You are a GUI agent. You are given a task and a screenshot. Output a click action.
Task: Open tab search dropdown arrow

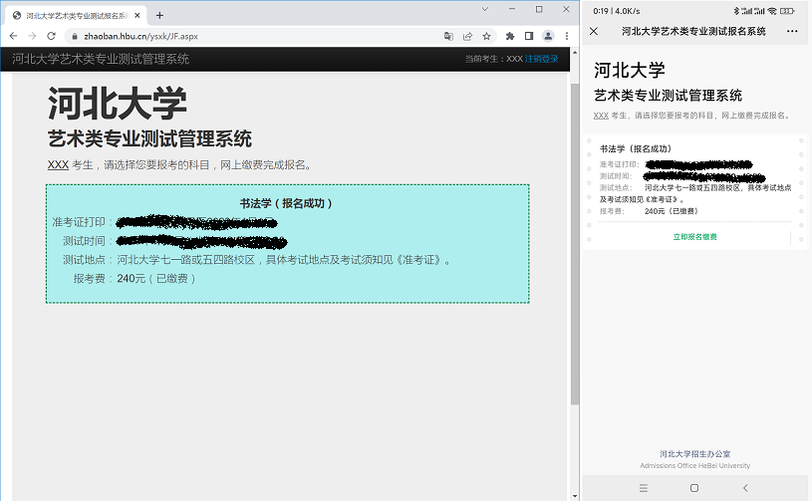coord(485,9)
